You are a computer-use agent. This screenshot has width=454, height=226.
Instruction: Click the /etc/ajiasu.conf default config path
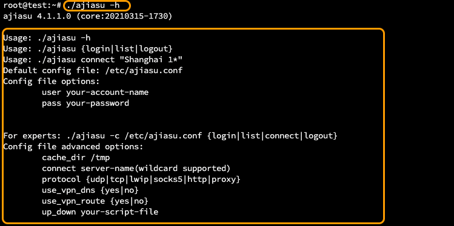(x=144, y=71)
